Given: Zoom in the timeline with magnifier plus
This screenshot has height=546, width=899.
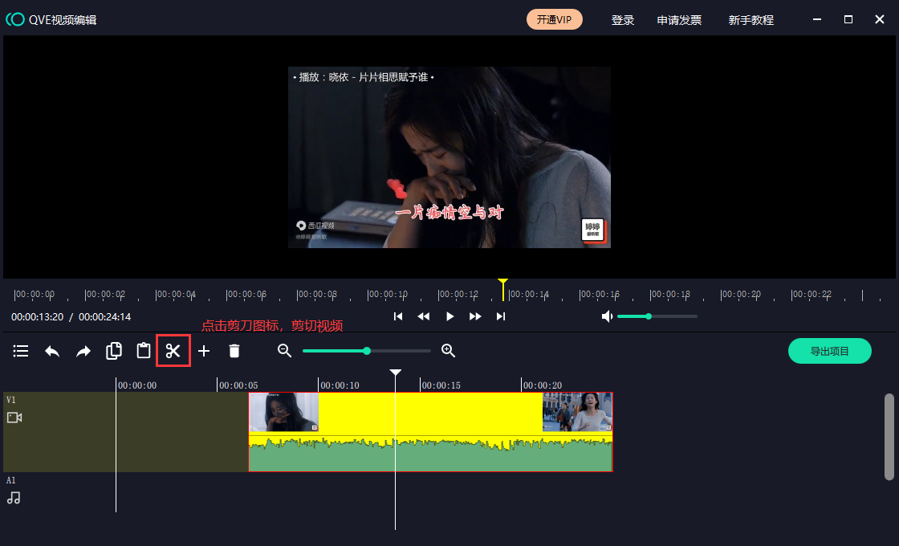Looking at the screenshot, I should point(449,351).
